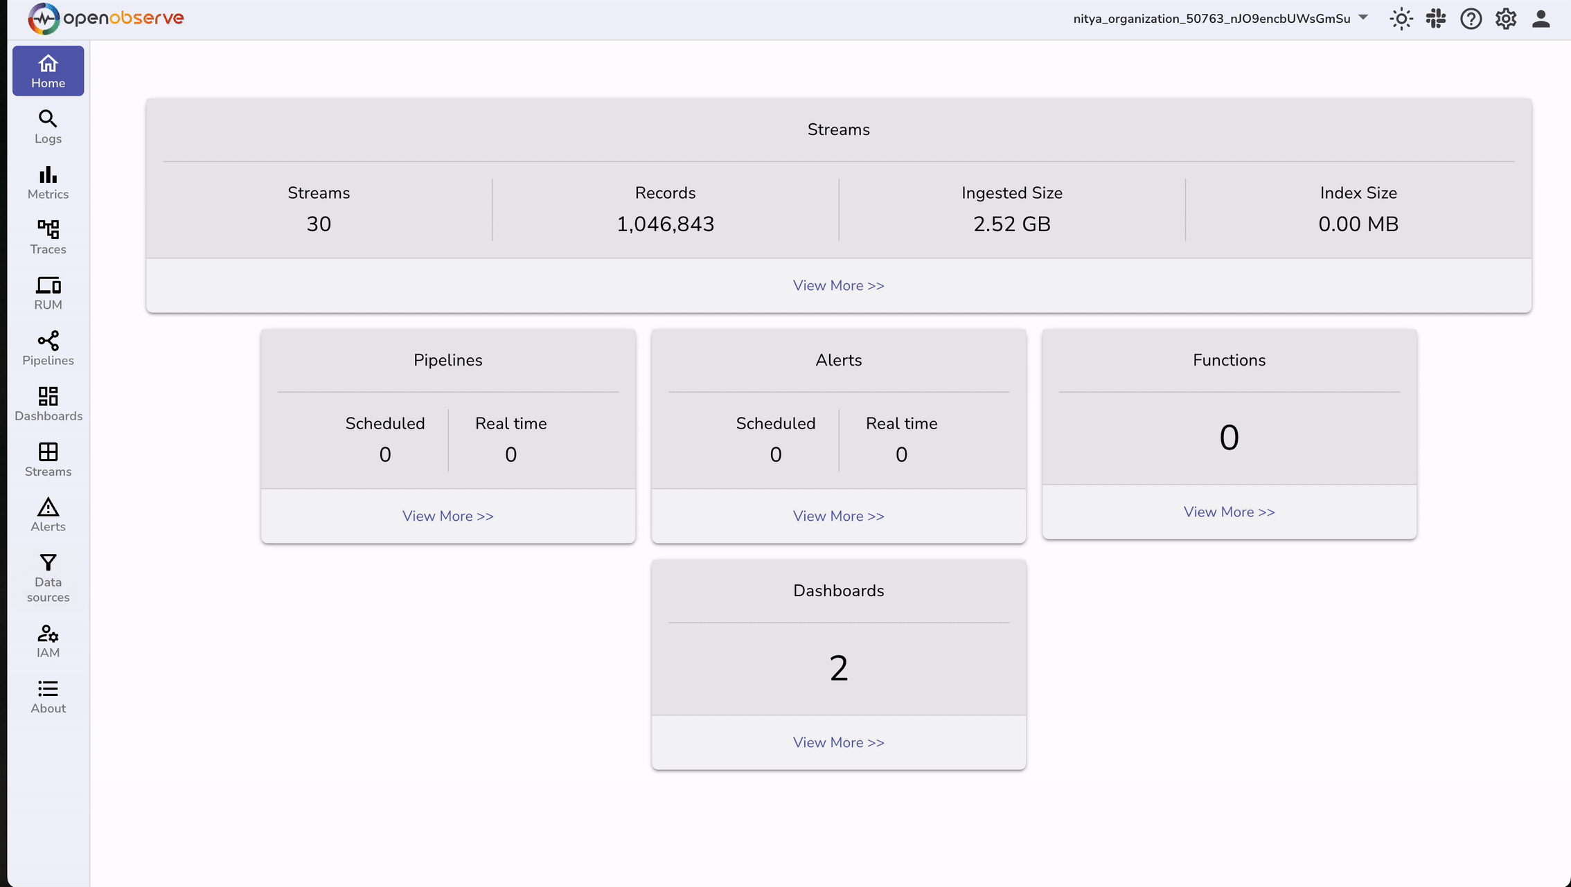Click View More on Pipelines panel
This screenshot has height=887, width=1571.
(x=447, y=516)
